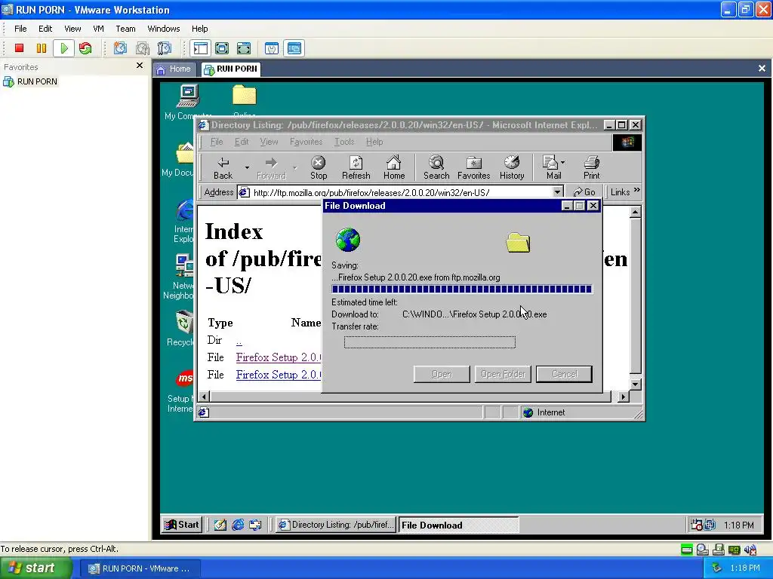Click Print in Internet Explorer toolbar
The image size is (773, 579).
tap(592, 168)
